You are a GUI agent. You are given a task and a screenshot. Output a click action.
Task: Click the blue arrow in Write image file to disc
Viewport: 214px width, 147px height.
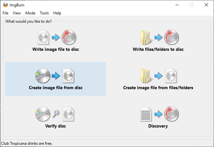tap(56, 37)
